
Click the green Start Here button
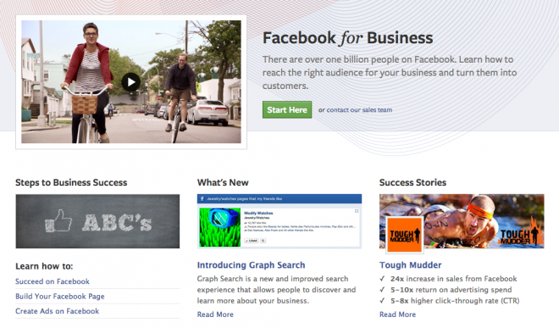click(287, 109)
